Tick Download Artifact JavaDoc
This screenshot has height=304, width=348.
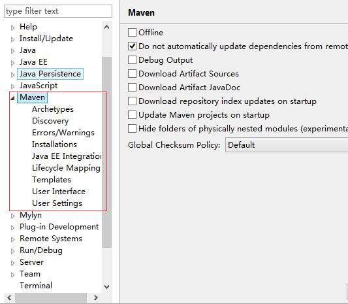click(x=132, y=88)
